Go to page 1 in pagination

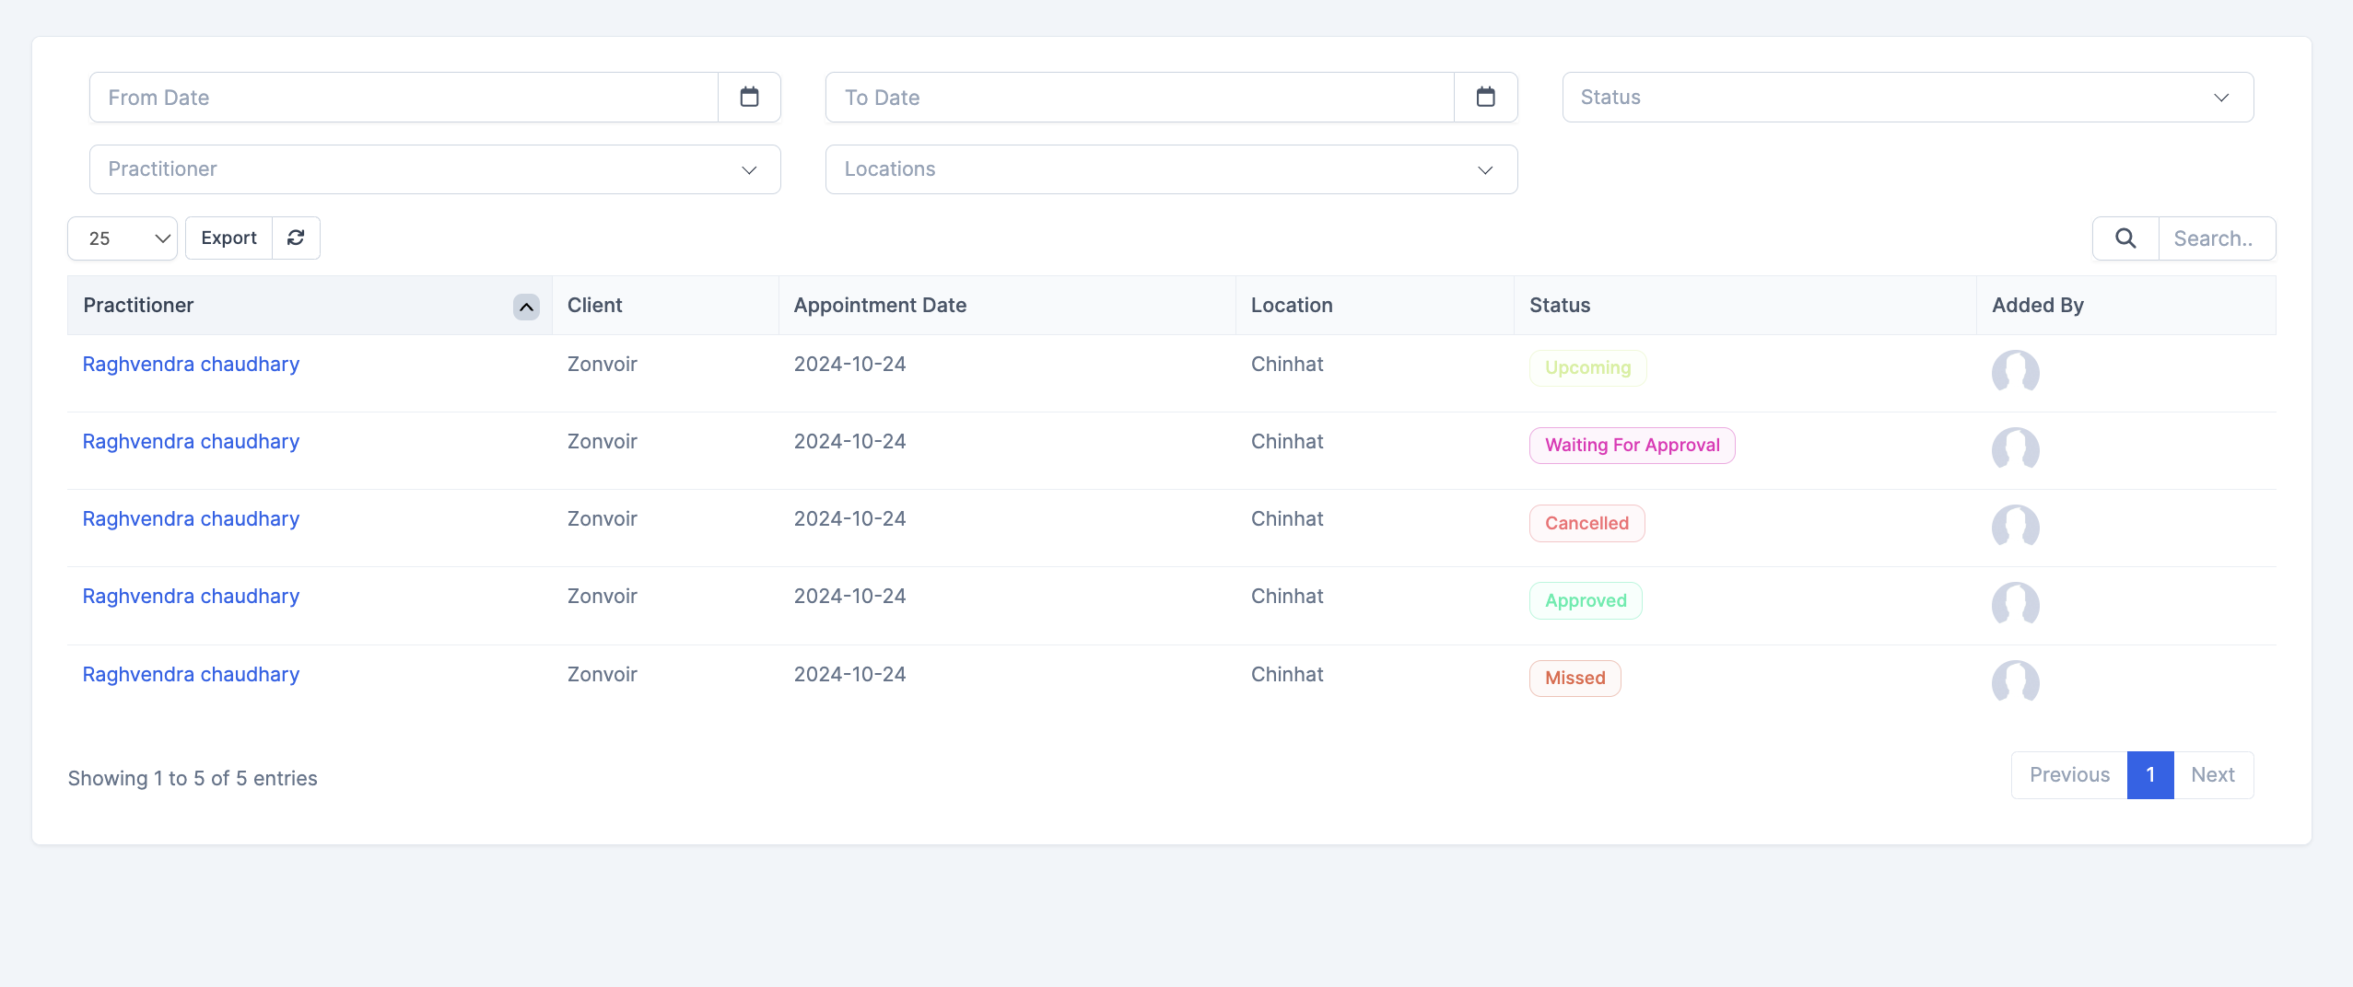click(x=2149, y=774)
